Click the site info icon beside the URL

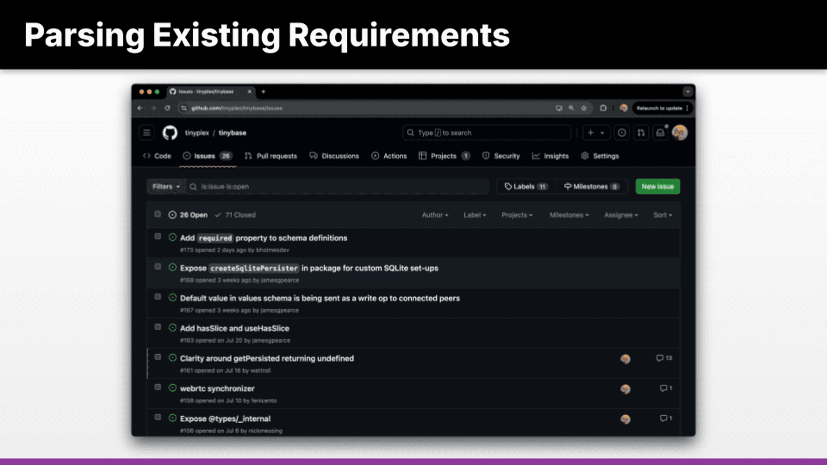coord(184,108)
